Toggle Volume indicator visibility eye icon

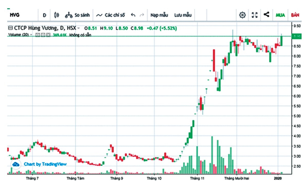(37, 35)
